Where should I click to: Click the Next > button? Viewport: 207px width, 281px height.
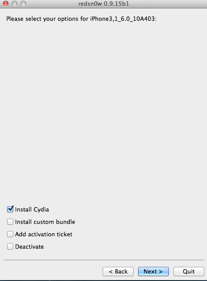pos(153,271)
